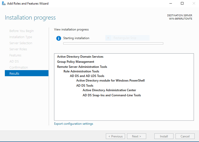Select the Results step in sidebar
Screen dimensions: 199x142
27,73
